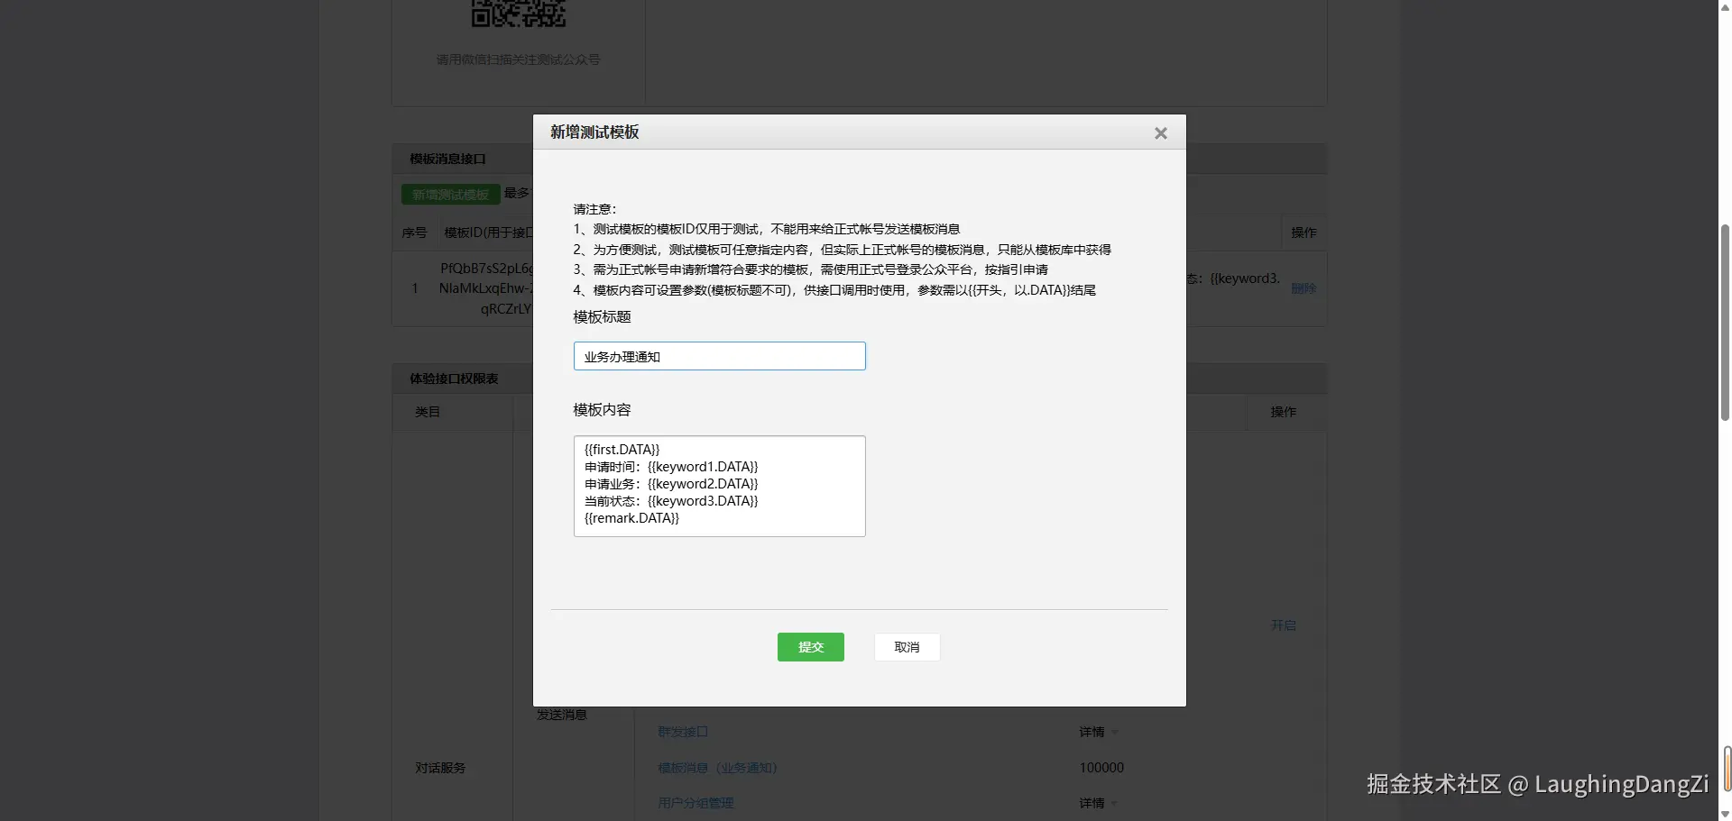Expand 详情 dropdown in the 用户分组管理 row
1732x821 pixels.
pyautogui.click(x=1098, y=803)
